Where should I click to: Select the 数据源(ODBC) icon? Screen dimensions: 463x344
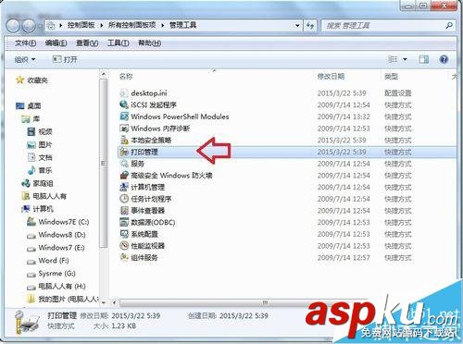point(124,222)
